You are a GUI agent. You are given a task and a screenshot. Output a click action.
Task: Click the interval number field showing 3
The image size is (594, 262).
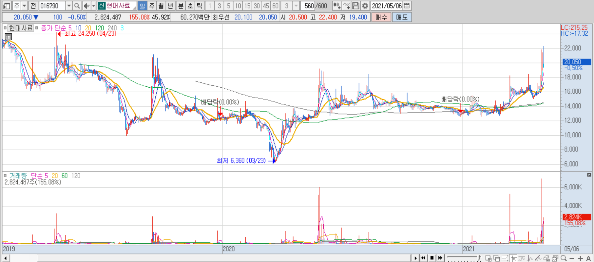pos(287,6)
